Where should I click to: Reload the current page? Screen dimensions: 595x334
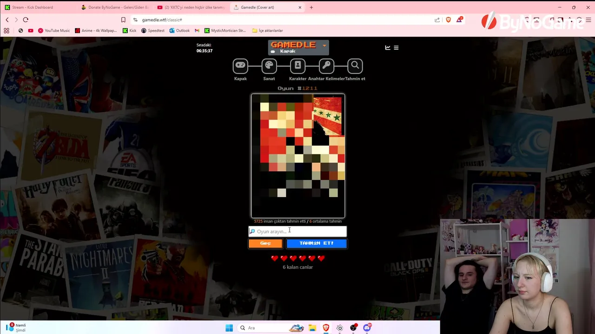(26, 20)
